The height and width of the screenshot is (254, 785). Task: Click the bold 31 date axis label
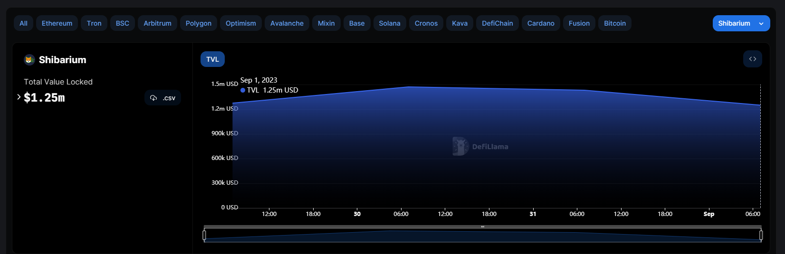coord(533,214)
